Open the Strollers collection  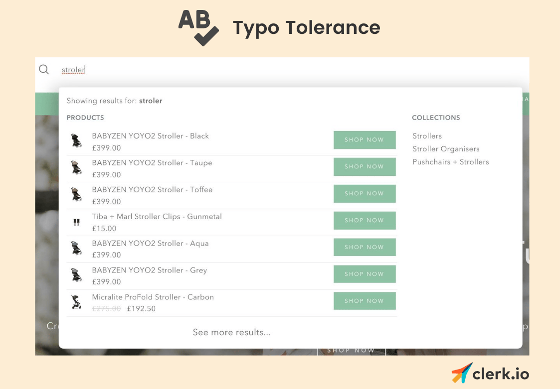click(x=427, y=136)
